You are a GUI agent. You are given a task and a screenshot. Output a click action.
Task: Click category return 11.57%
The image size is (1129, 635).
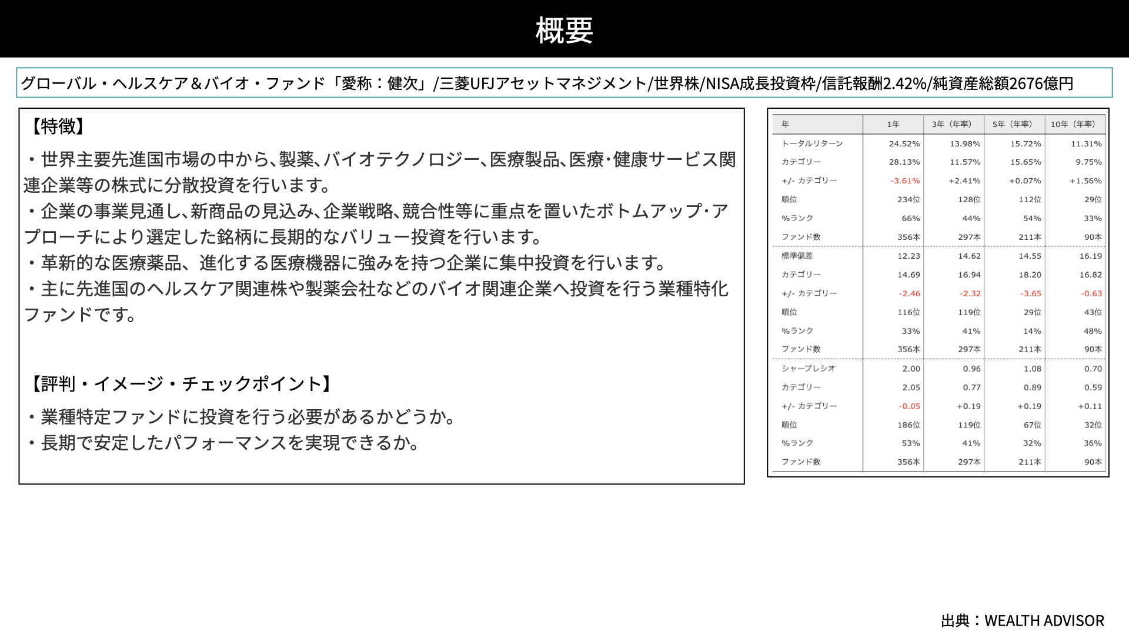965,162
